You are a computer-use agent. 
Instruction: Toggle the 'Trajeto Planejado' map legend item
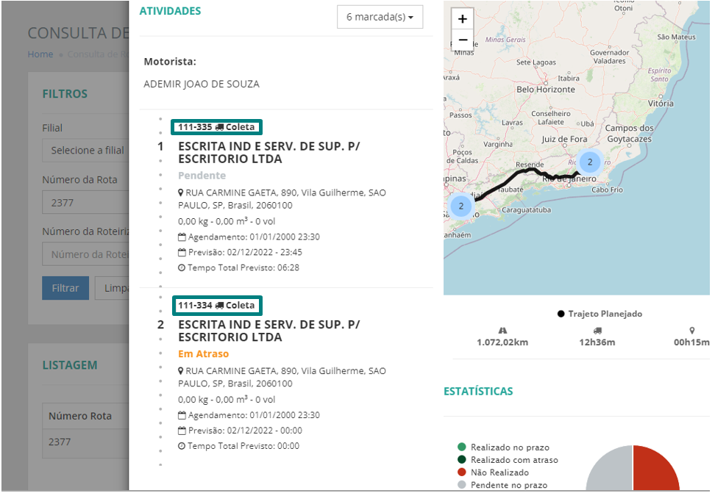coord(600,314)
